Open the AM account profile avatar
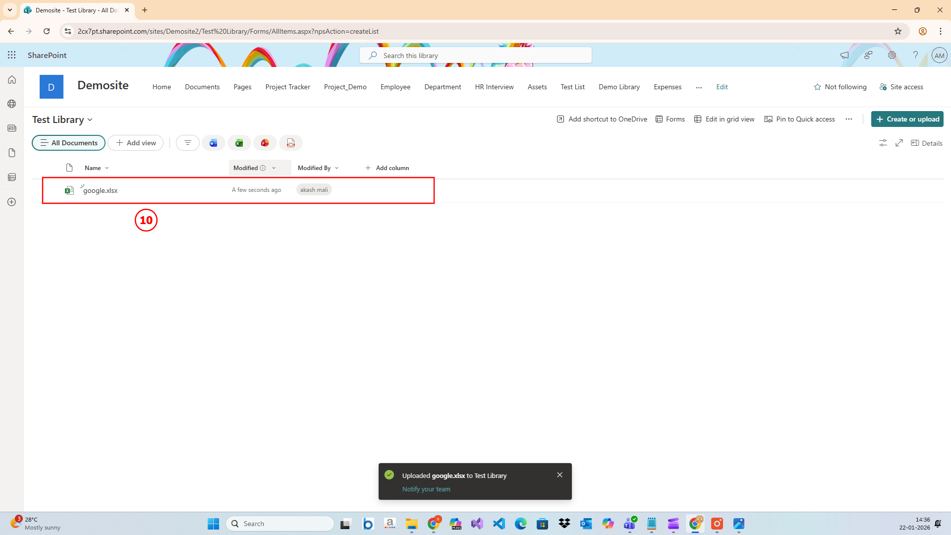The image size is (951, 535). 939,55
